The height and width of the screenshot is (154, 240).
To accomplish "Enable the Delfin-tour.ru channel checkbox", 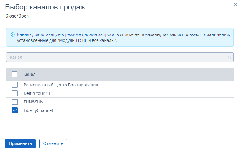I will (x=14, y=93).
